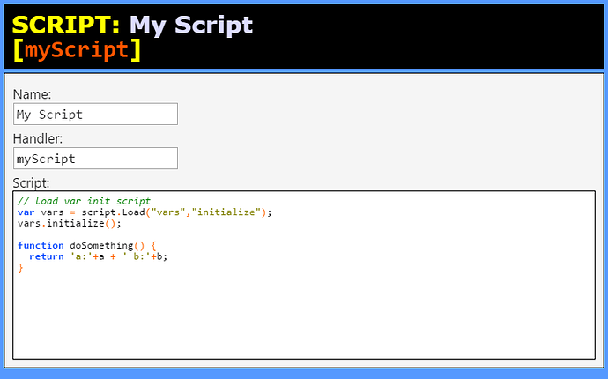
Task: Click the "vars" string literal
Action: [x=168, y=212]
